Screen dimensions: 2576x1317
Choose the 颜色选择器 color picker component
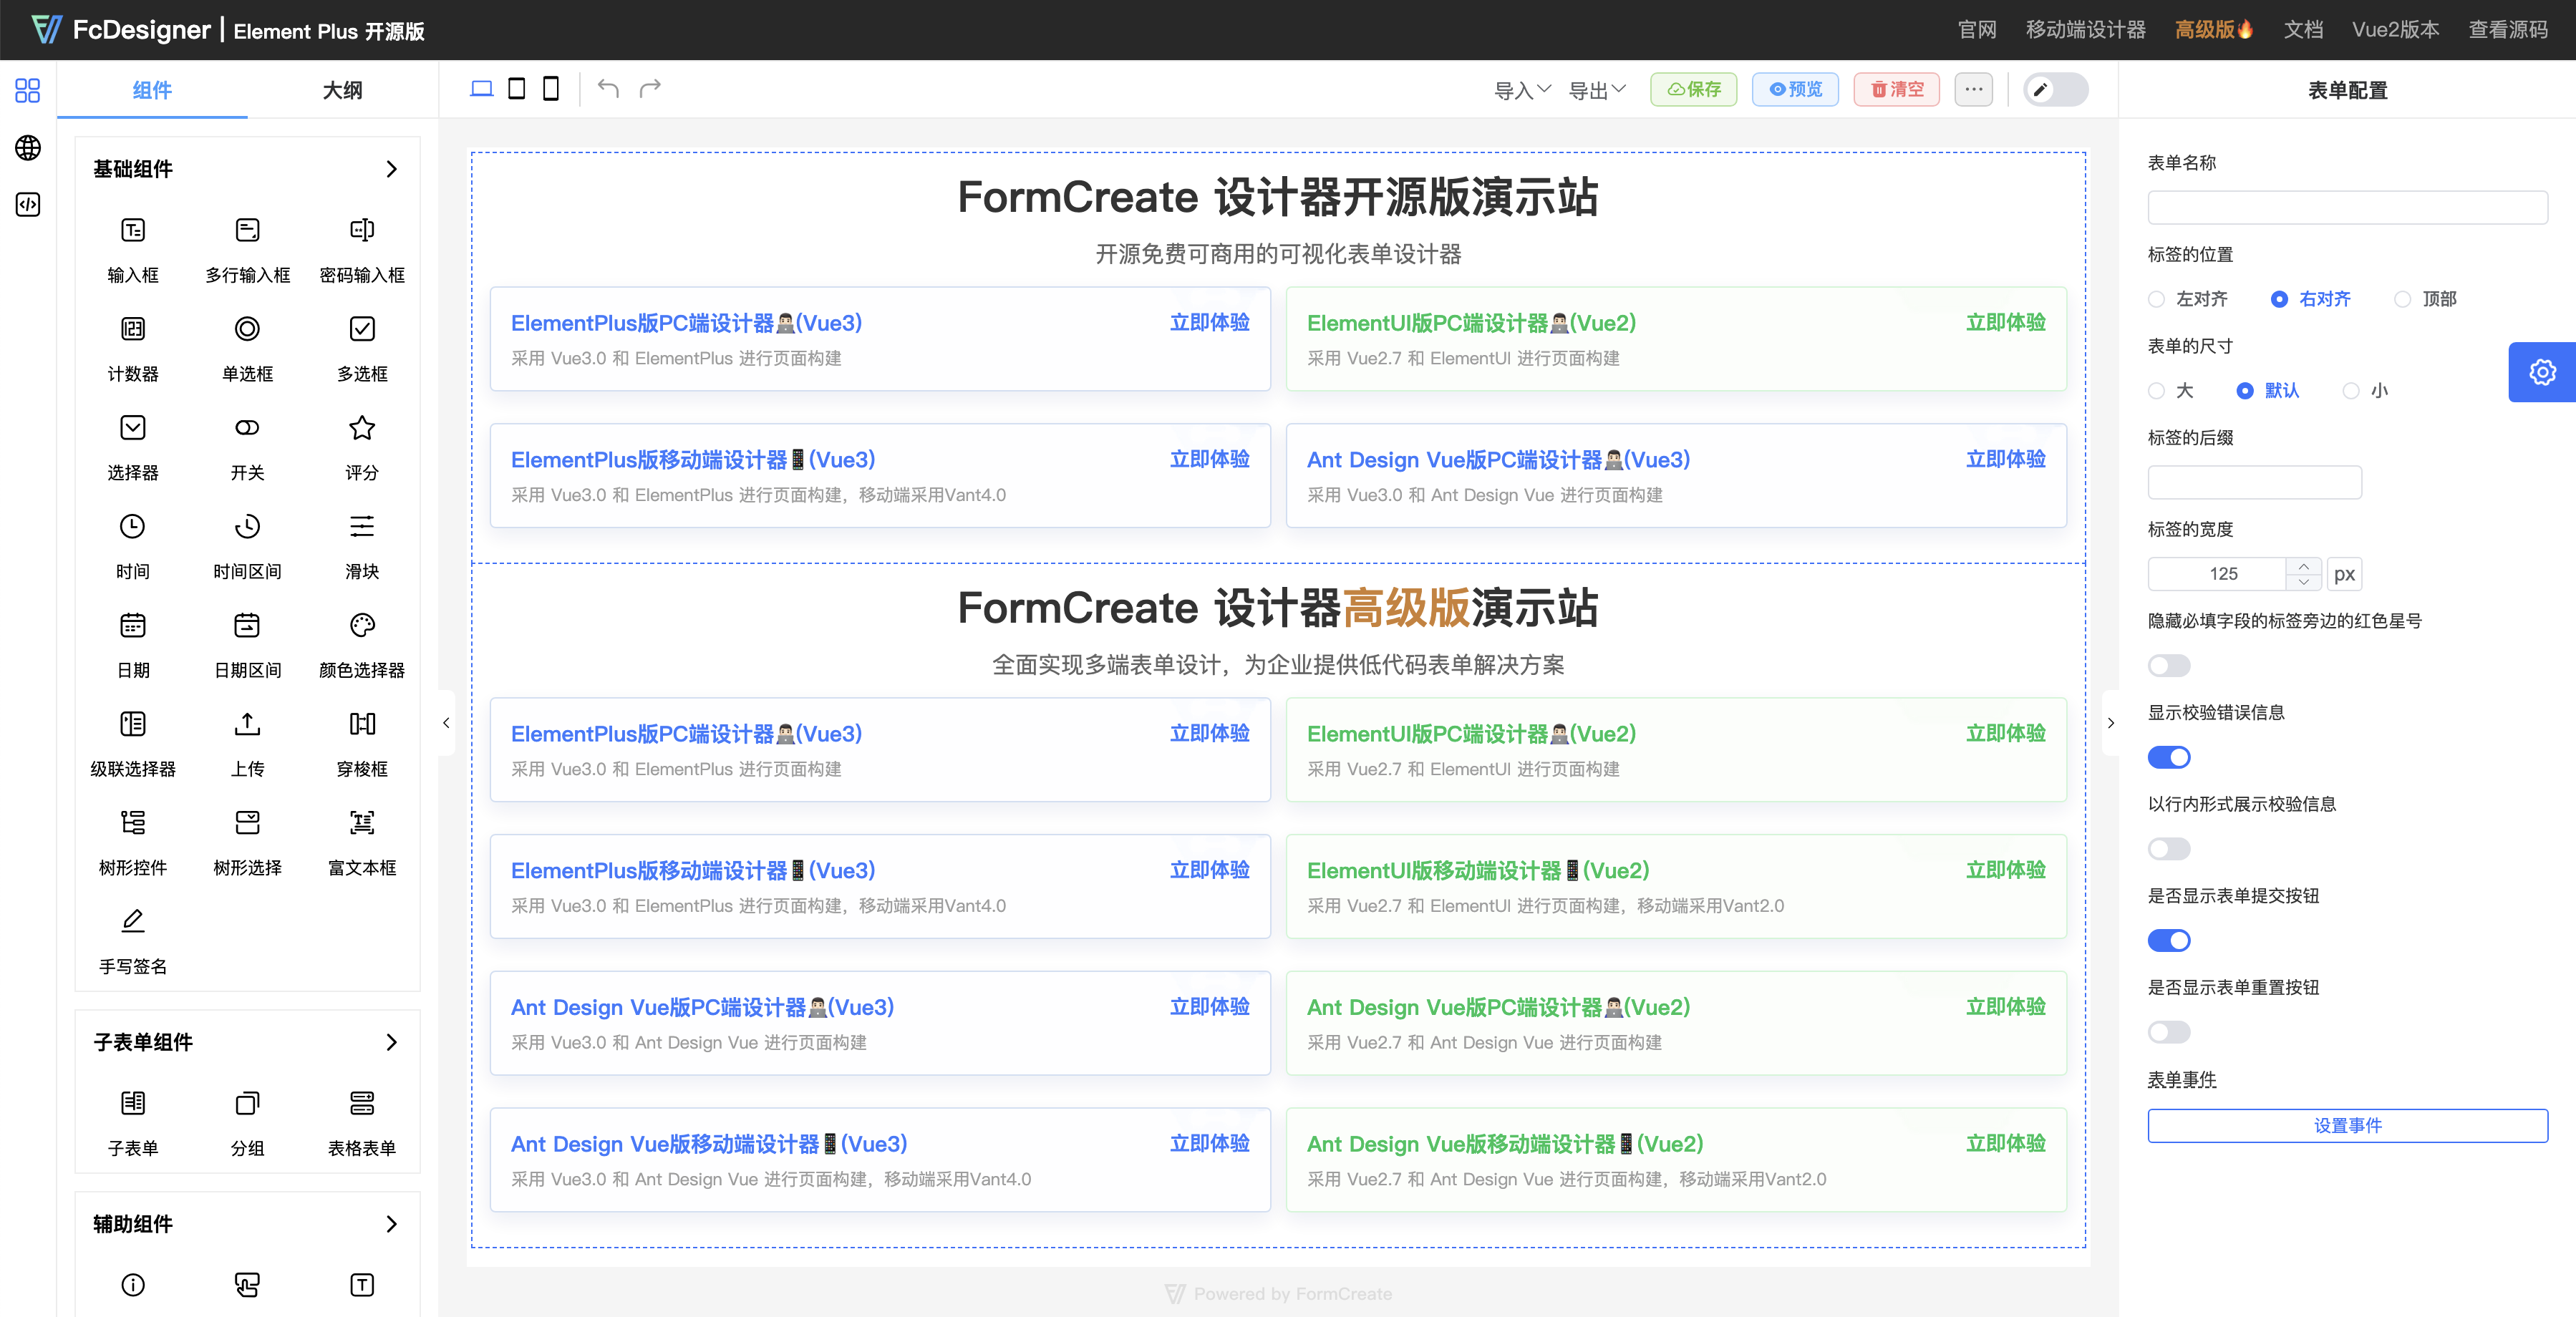pyautogui.click(x=362, y=646)
